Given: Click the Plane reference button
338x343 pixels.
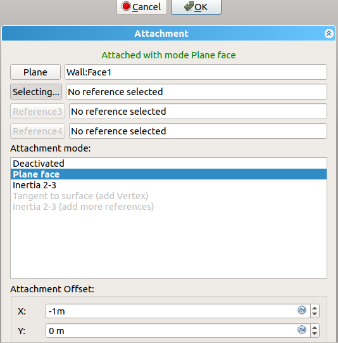Looking at the screenshot, I should point(35,72).
